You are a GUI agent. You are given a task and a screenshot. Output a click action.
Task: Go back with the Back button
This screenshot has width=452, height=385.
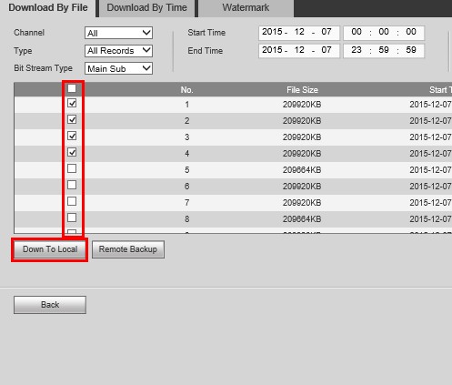50,305
